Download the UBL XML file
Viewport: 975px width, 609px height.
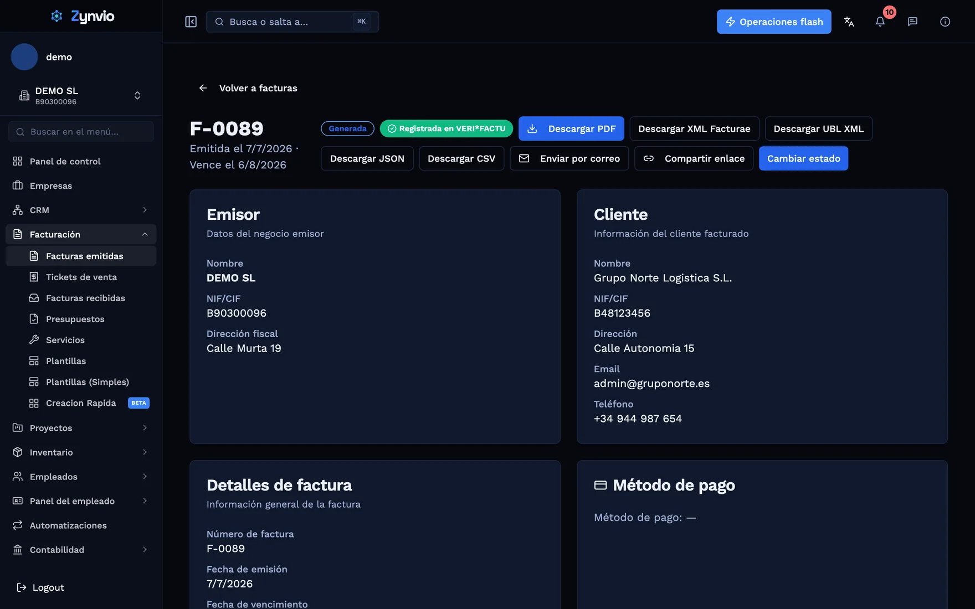(x=818, y=128)
